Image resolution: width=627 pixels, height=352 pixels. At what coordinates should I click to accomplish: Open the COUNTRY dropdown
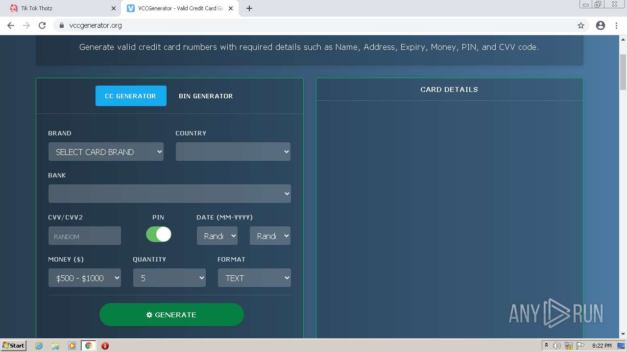click(233, 152)
